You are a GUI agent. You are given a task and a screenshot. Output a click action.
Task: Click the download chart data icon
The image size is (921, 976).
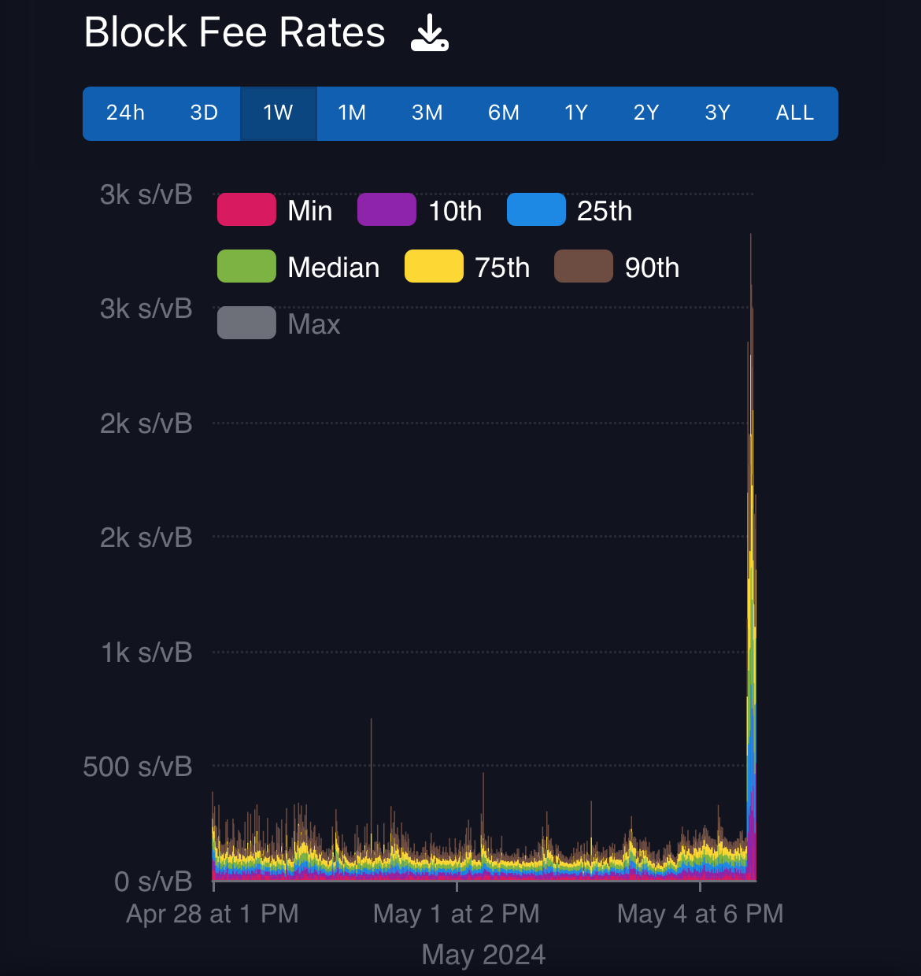tap(430, 33)
